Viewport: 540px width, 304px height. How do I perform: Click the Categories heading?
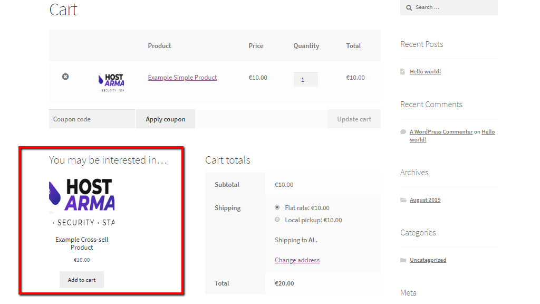(x=418, y=233)
